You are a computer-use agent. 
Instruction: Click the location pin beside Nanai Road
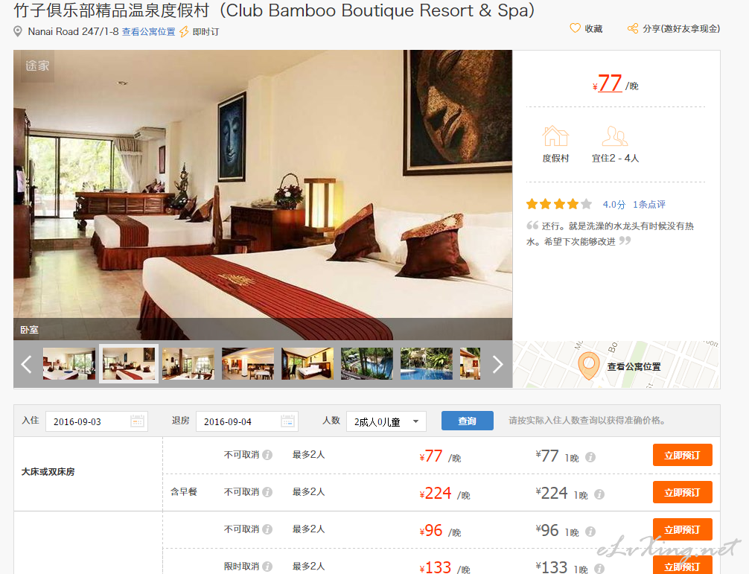[x=18, y=31]
